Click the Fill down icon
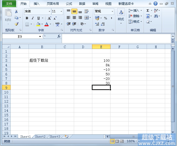Viewport: 177px width, 146px height. [148, 16]
